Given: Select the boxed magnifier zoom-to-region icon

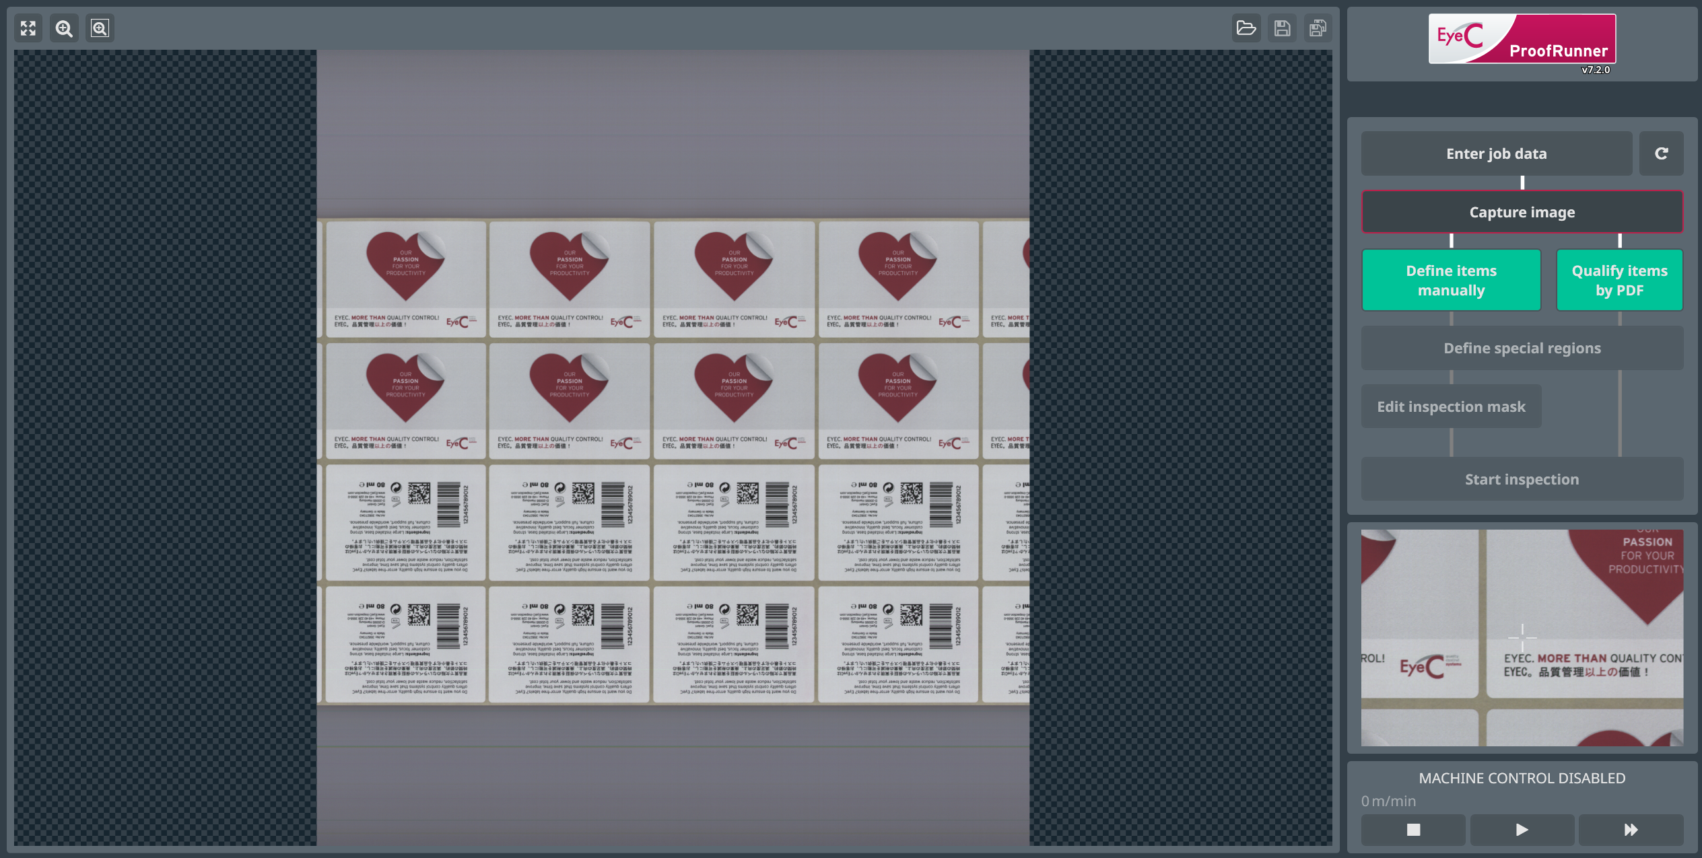Looking at the screenshot, I should pos(100,28).
